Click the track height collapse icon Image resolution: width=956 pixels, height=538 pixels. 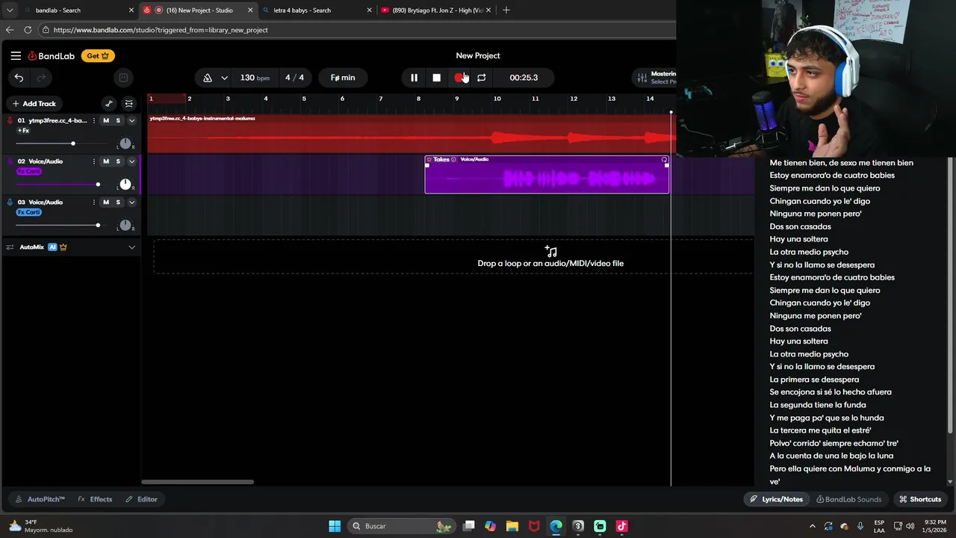(129, 104)
